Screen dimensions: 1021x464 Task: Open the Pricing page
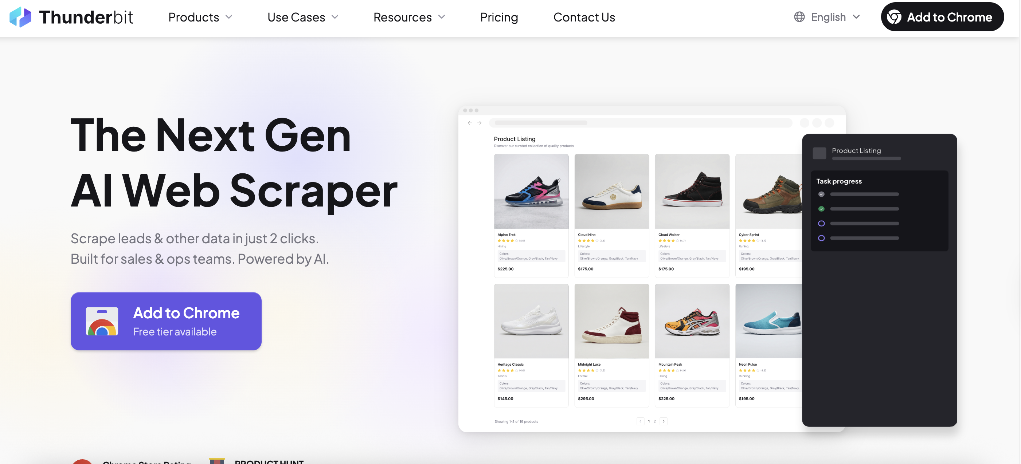tap(498, 17)
